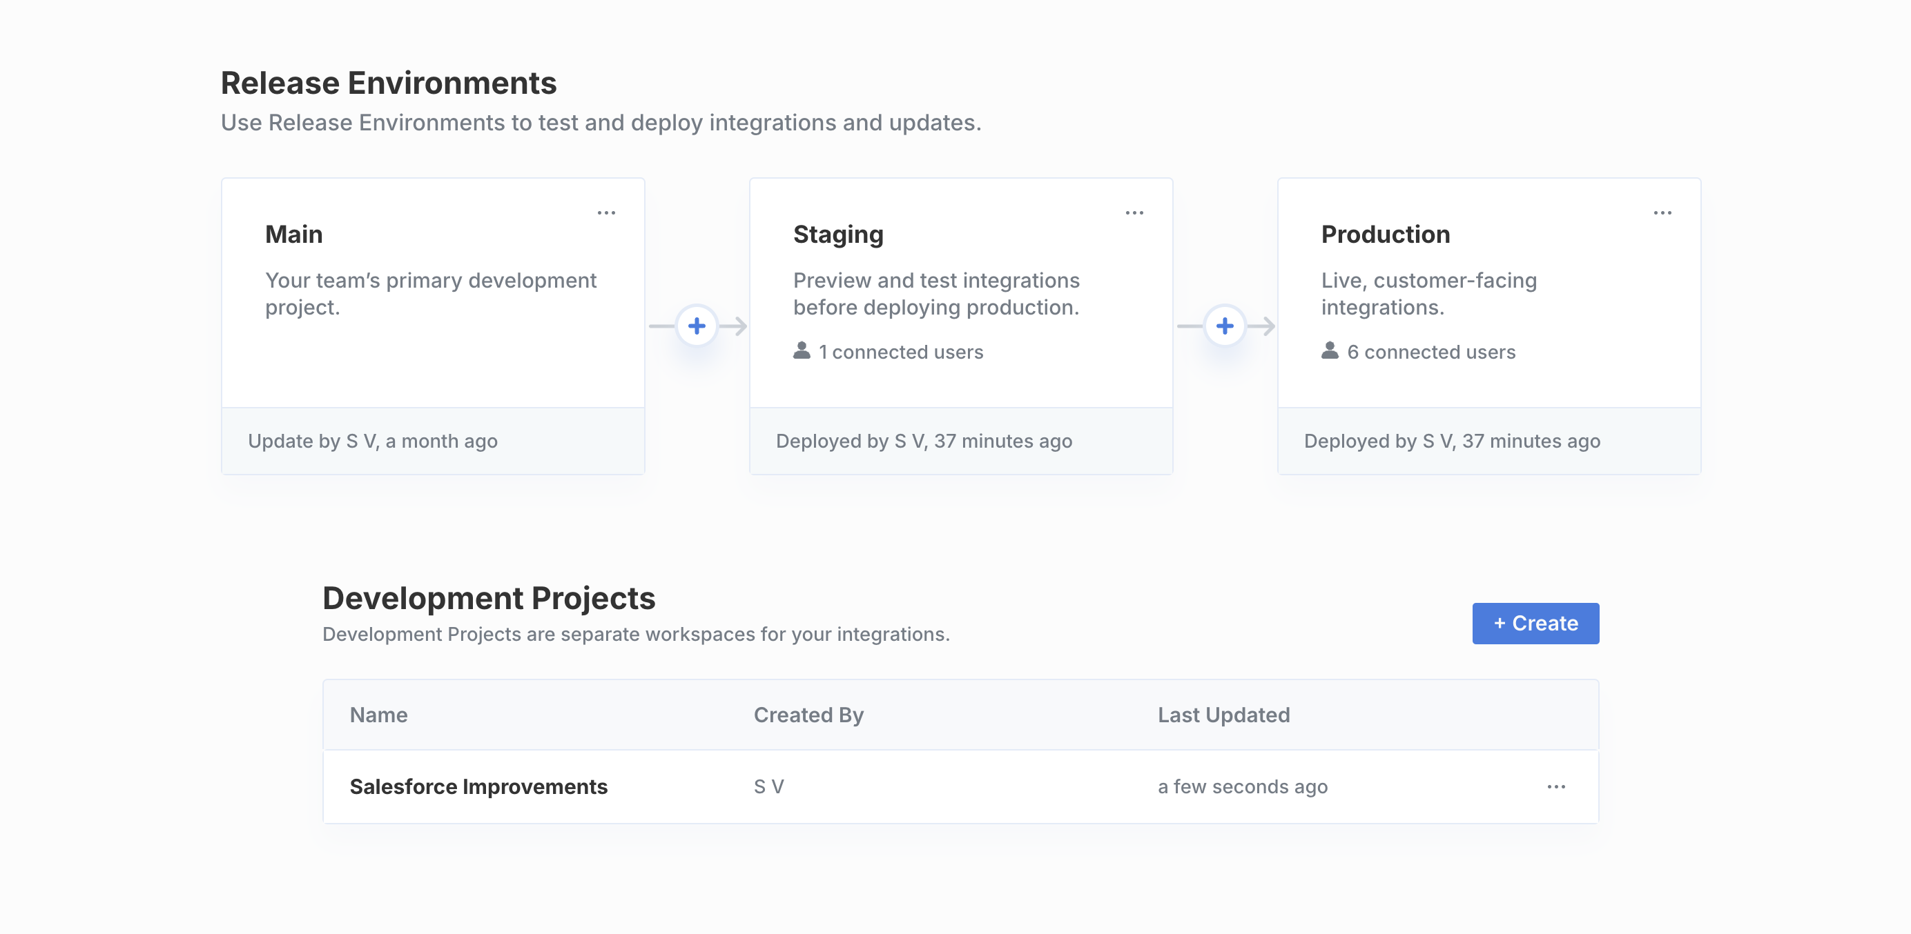Open Salesforce Improvements row options menu
1911x934 pixels.
(x=1555, y=786)
